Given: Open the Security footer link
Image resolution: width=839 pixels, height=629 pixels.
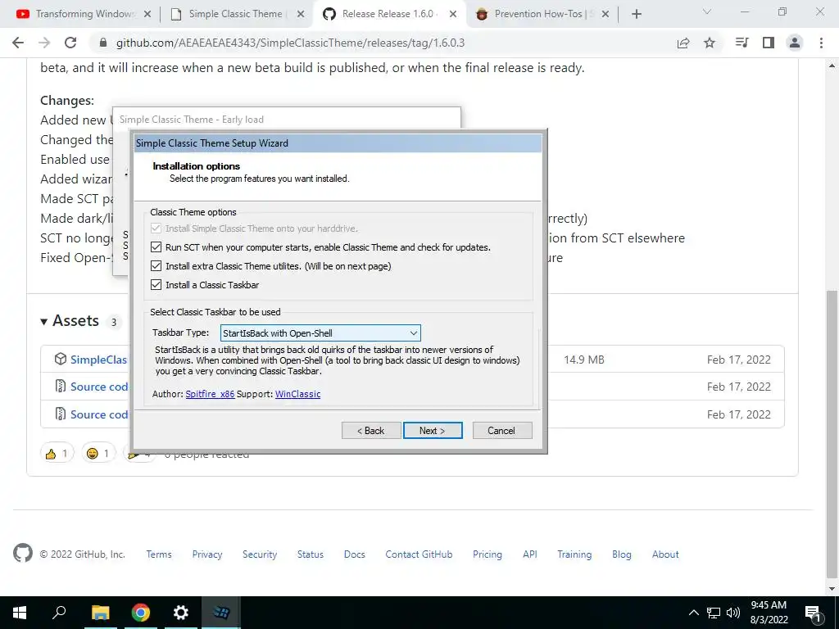Looking at the screenshot, I should coord(260,554).
